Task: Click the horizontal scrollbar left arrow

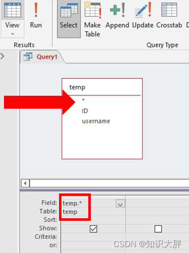Action: [25, 183]
